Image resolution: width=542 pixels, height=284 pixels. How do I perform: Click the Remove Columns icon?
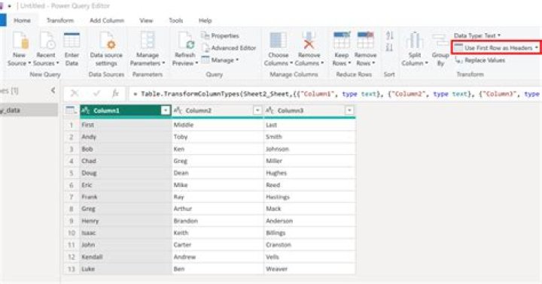point(309,41)
